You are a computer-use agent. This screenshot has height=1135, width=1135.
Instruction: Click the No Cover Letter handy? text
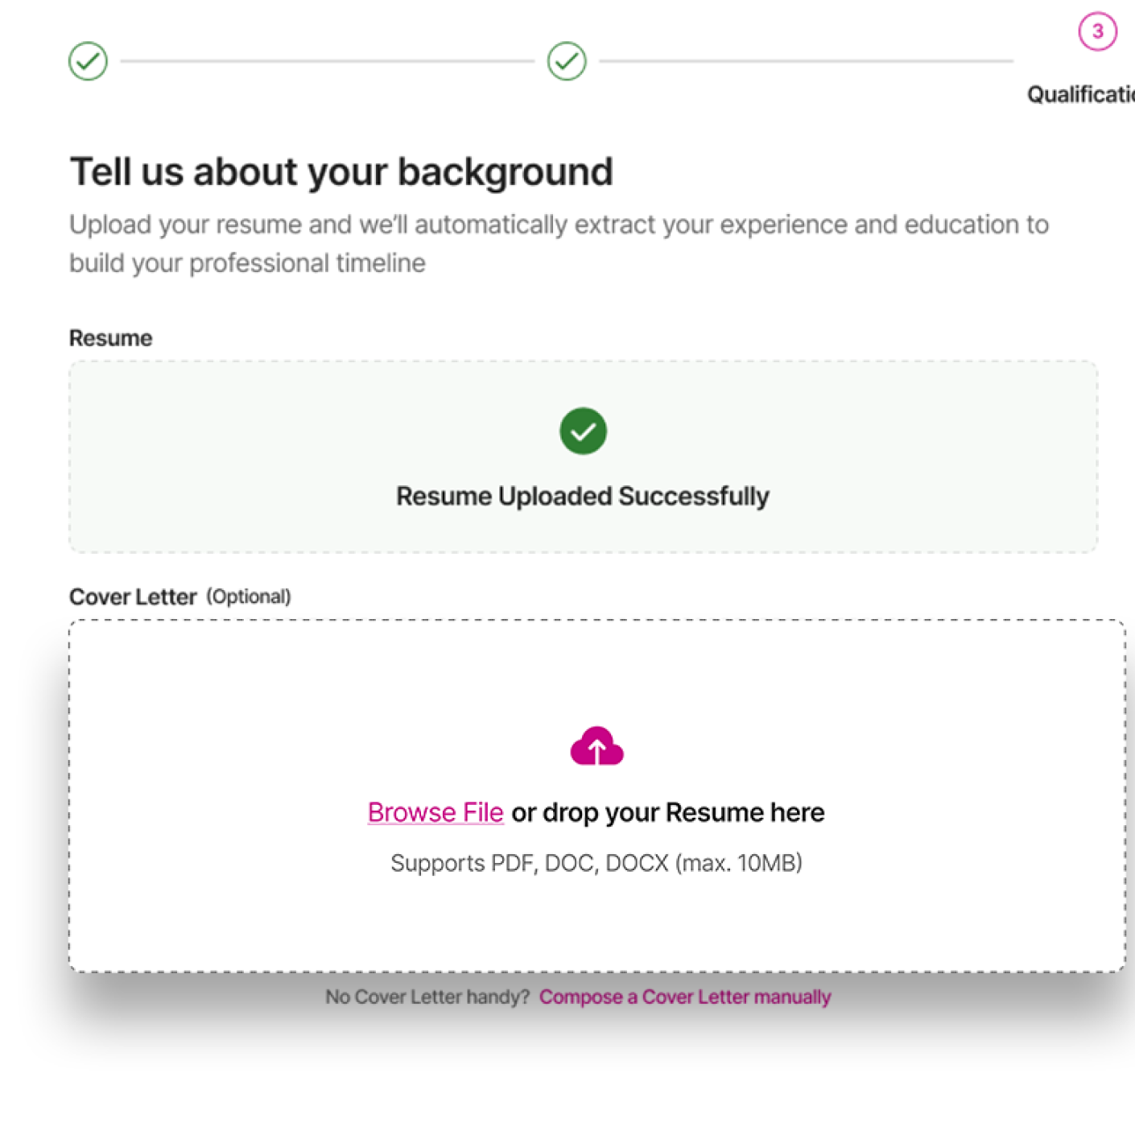click(x=427, y=997)
